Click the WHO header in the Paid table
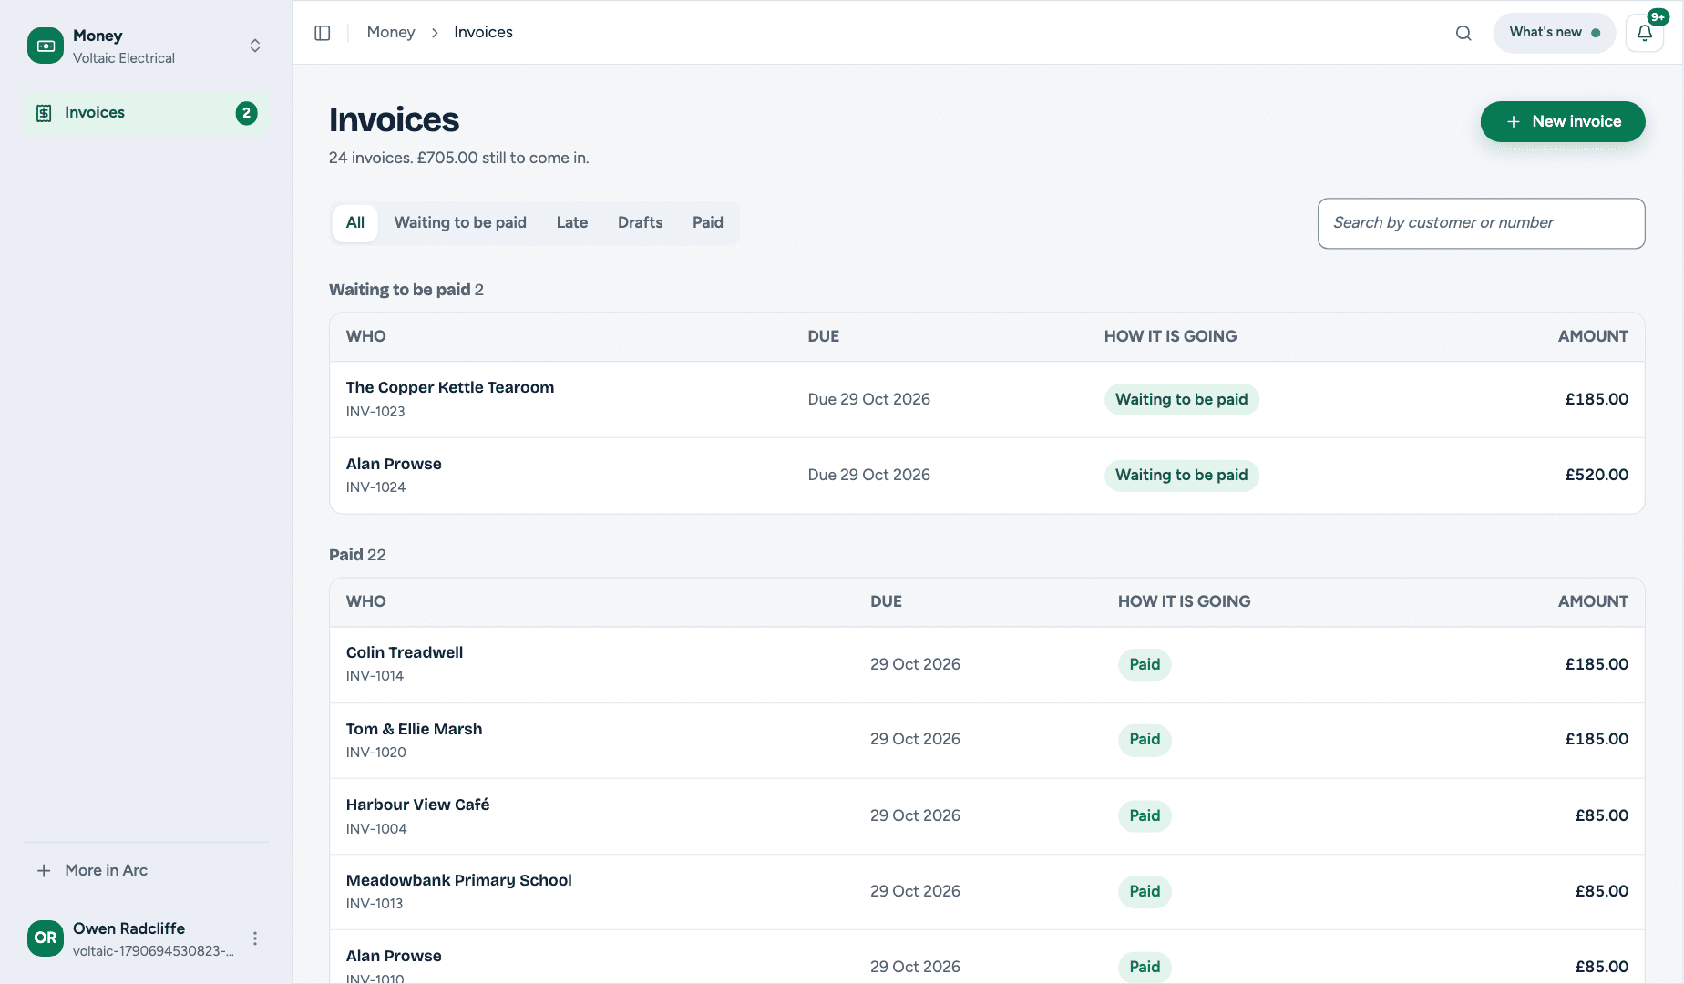The image size is (1684, 984). point(366,602)
